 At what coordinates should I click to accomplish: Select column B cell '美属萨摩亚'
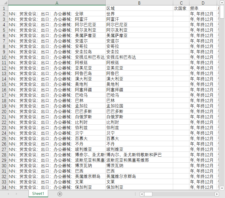[139, 35]
